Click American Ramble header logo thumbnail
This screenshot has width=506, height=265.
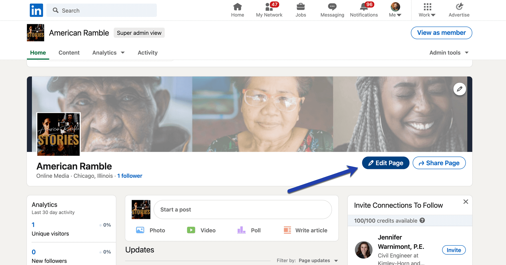click(36, 33)
